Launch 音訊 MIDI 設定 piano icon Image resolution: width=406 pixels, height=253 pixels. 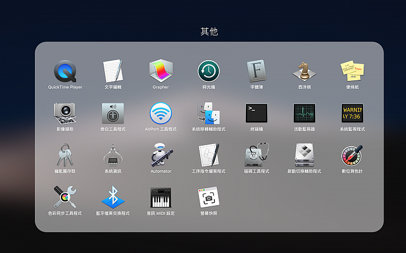tap(161, 197)
